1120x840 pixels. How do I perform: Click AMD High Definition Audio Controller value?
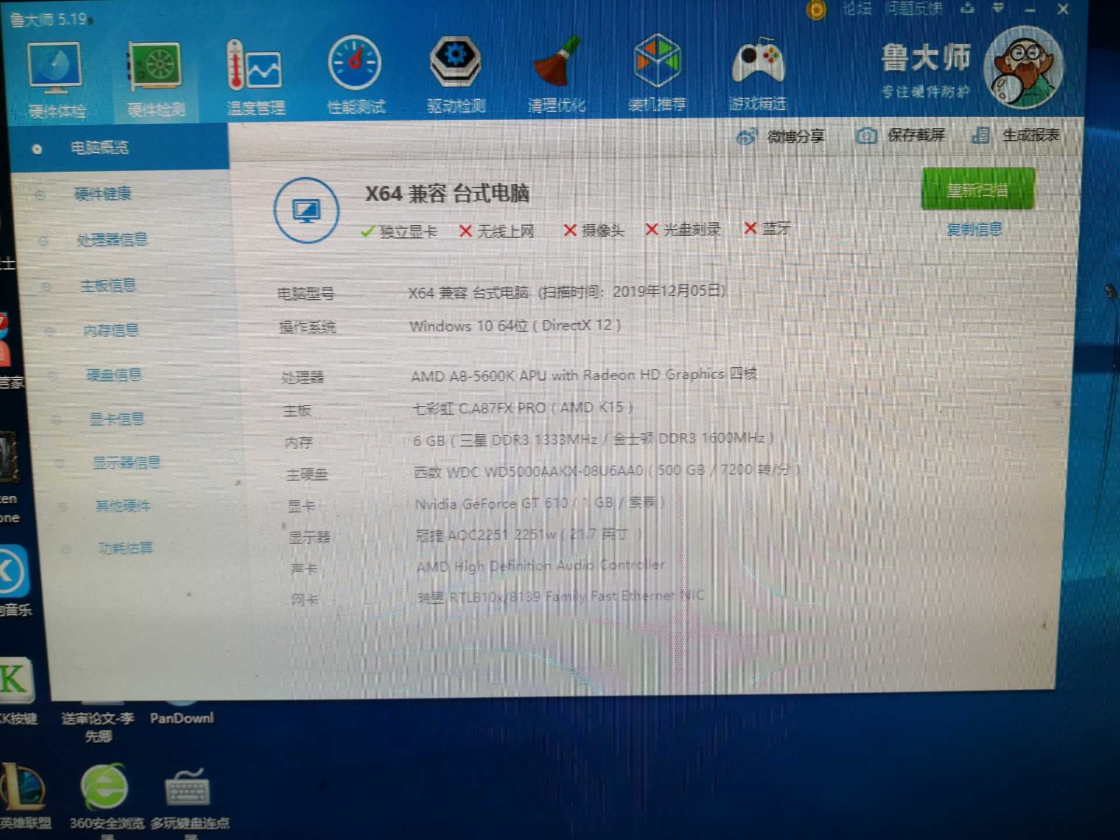click(541, 565)
